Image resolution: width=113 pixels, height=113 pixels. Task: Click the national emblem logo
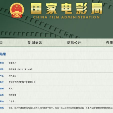point(17,10)
